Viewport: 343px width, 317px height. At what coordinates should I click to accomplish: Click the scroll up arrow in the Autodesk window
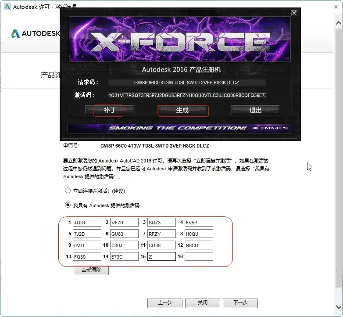pyautogui.click(x=339, y=23)
